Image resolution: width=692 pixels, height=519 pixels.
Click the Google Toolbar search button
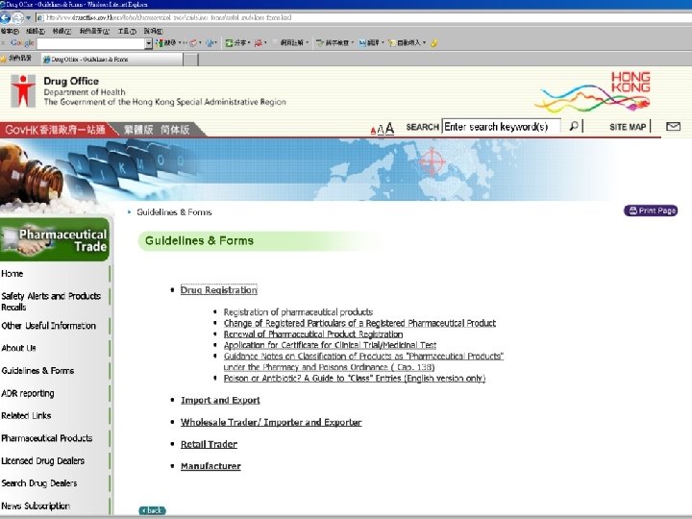[x=166, y=43]
